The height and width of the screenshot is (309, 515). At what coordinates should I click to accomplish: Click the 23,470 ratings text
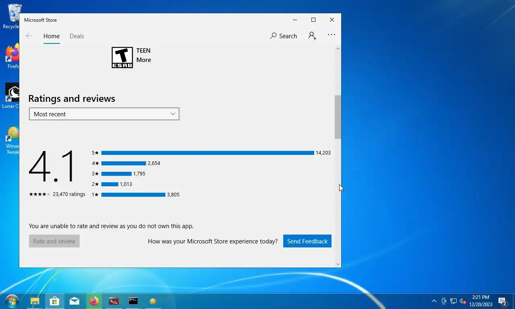(x=69, y=194)
